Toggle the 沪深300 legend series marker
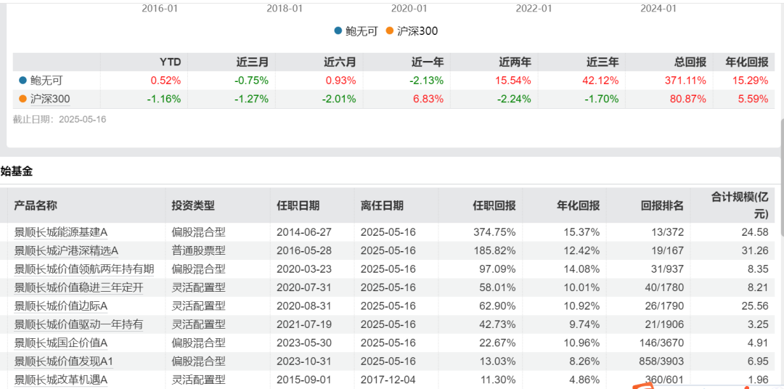The image size is (784, 389). [390, 31]
